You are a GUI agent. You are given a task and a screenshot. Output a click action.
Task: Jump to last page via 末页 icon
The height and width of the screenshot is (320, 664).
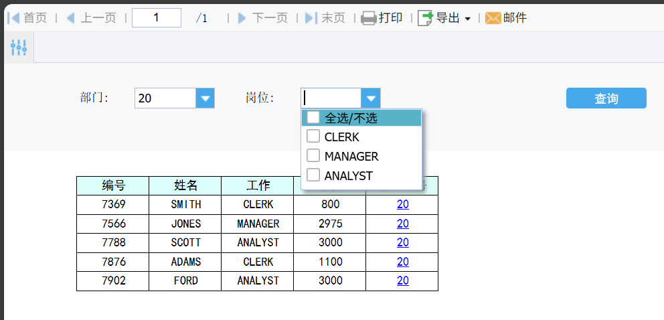pyautogui.click(x=311, y=18)
